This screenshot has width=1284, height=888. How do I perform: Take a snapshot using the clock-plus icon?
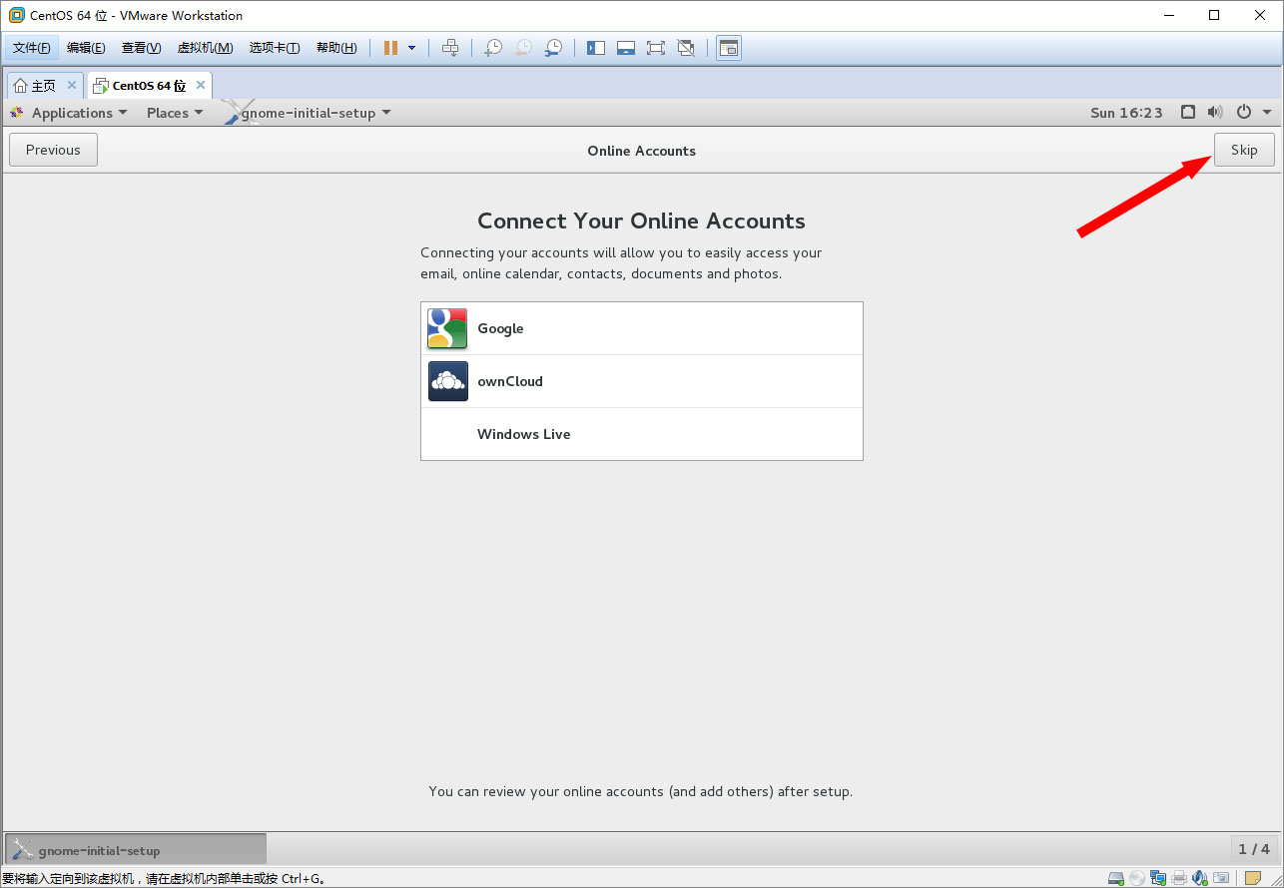[x=492, y=48]
